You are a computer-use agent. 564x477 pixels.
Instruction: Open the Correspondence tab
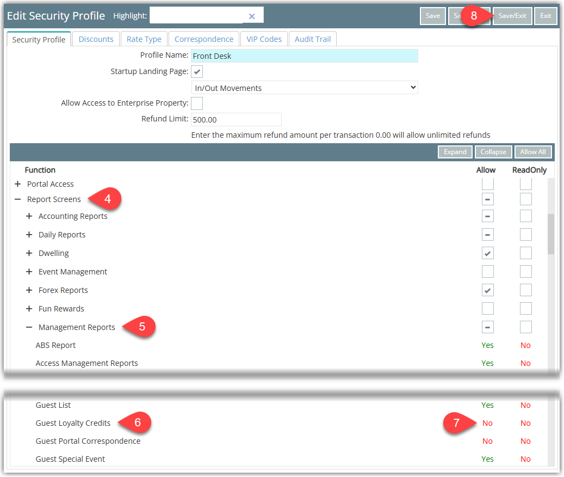point(204,39)
